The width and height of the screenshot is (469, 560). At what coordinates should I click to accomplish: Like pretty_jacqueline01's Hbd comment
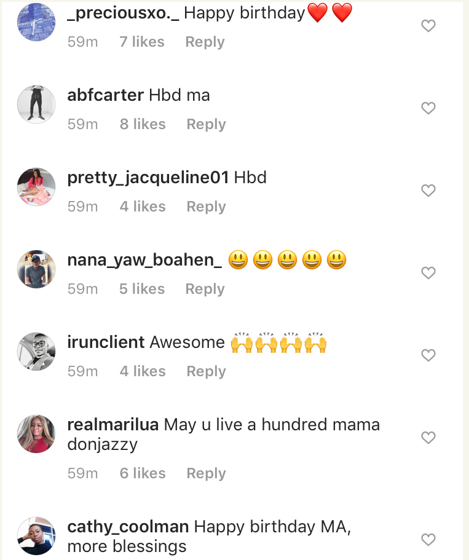pos(428,191)
